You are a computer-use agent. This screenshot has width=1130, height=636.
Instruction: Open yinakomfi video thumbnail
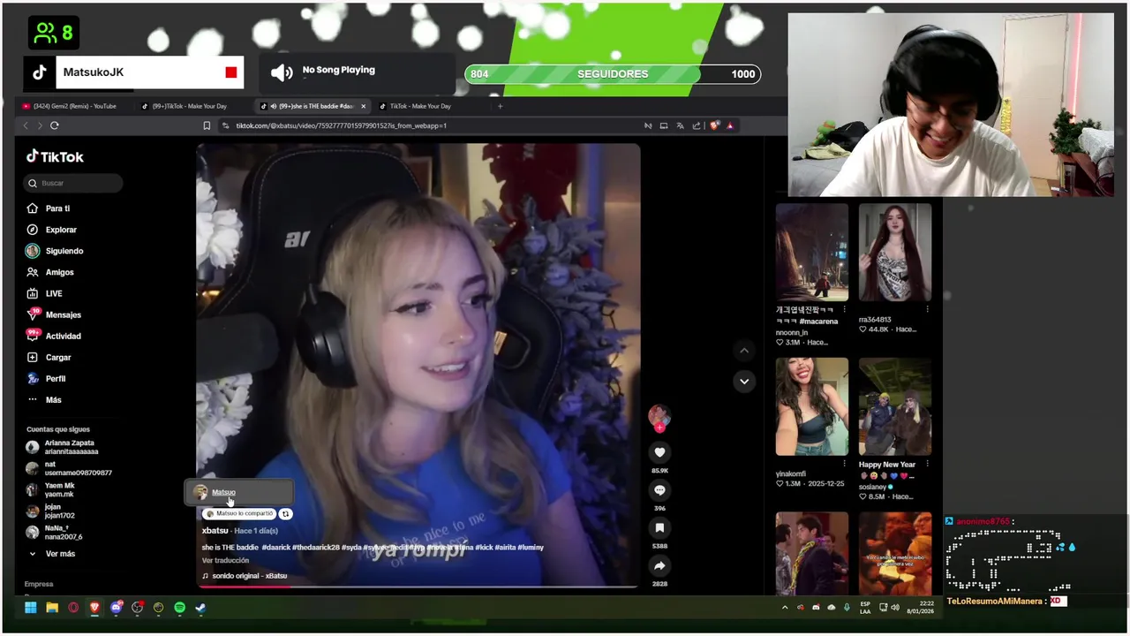811,406
